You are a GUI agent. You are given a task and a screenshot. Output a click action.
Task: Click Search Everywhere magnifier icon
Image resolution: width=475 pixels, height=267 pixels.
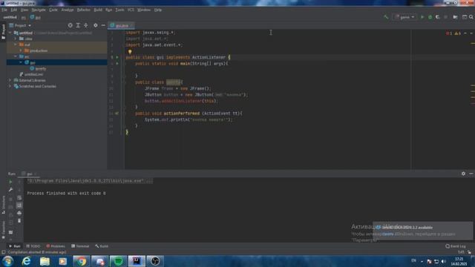coord(471,17)
